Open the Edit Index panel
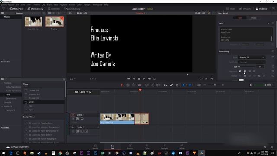The height and width of the screenshot is (156, 277). point(54,9)
